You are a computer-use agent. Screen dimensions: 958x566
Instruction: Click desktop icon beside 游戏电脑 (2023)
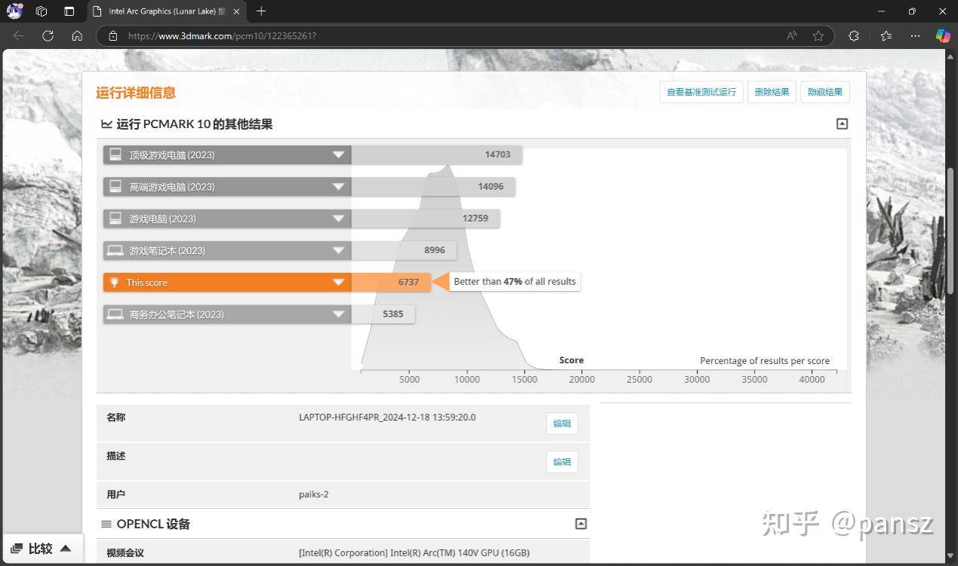tap(116, 219)
